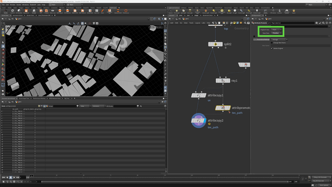Click the split2 node in network

215,44
